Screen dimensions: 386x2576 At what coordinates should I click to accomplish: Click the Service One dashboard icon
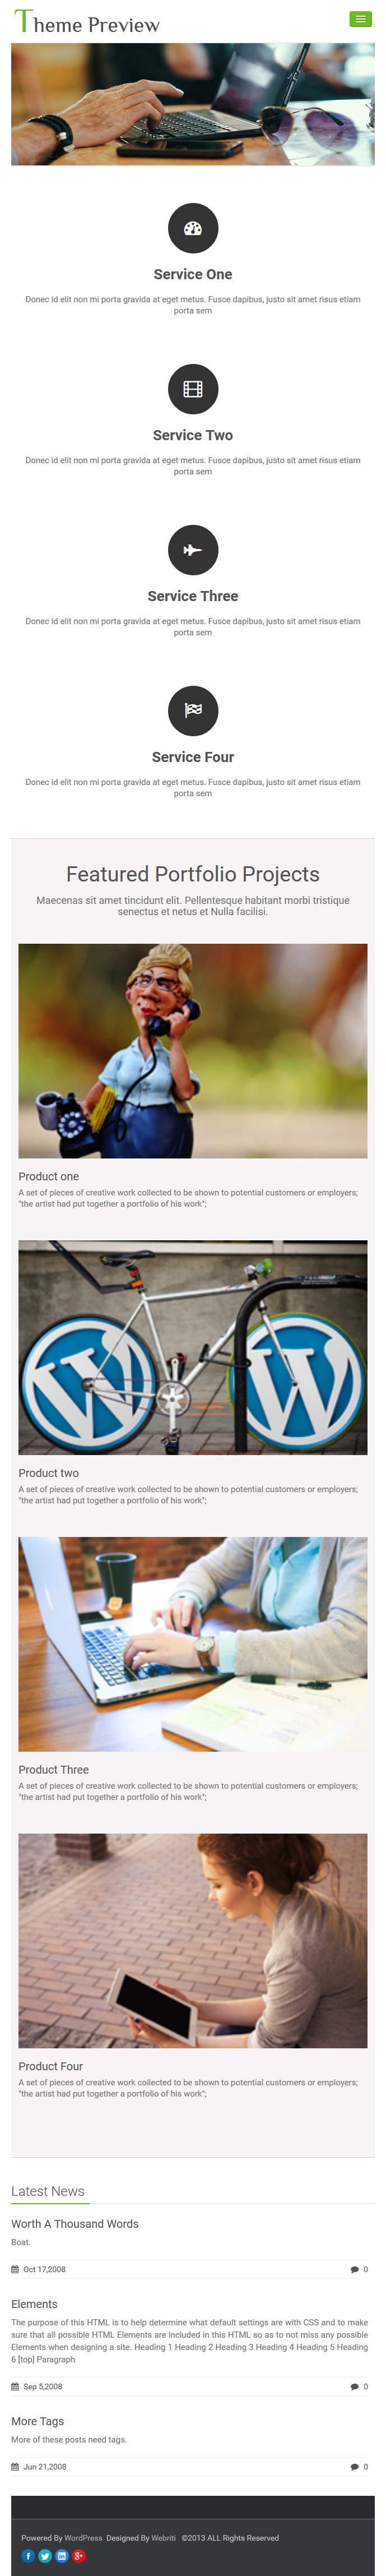[x=193, y=228]
